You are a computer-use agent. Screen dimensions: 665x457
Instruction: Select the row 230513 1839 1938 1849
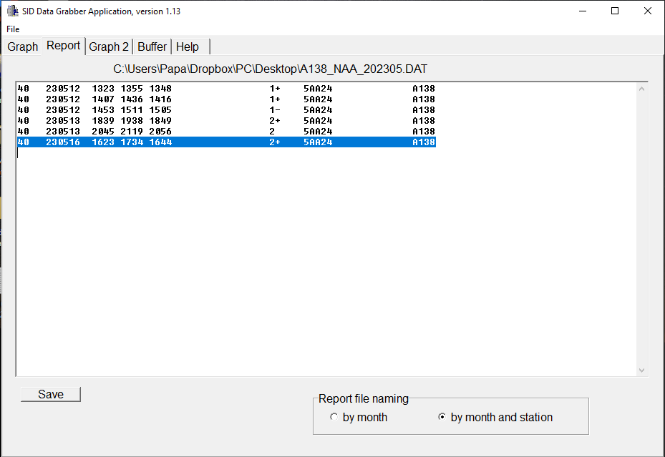(x=226, y=121)
